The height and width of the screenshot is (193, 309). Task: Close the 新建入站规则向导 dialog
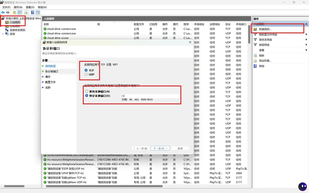pyautogui.click(x=190, y=42)
